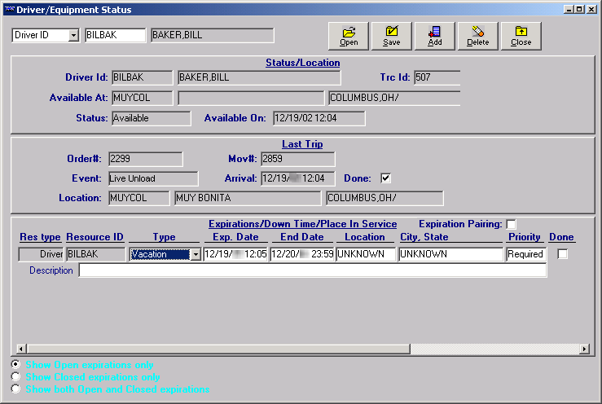This screenshot has width=602, height=404.
Task: Click the Add record icon button
Action: (435, 35)
